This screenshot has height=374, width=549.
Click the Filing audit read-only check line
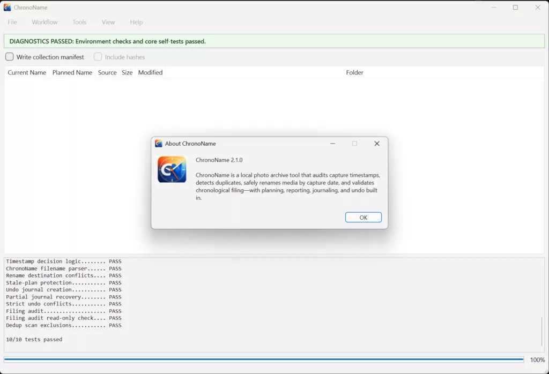point(64,318)
